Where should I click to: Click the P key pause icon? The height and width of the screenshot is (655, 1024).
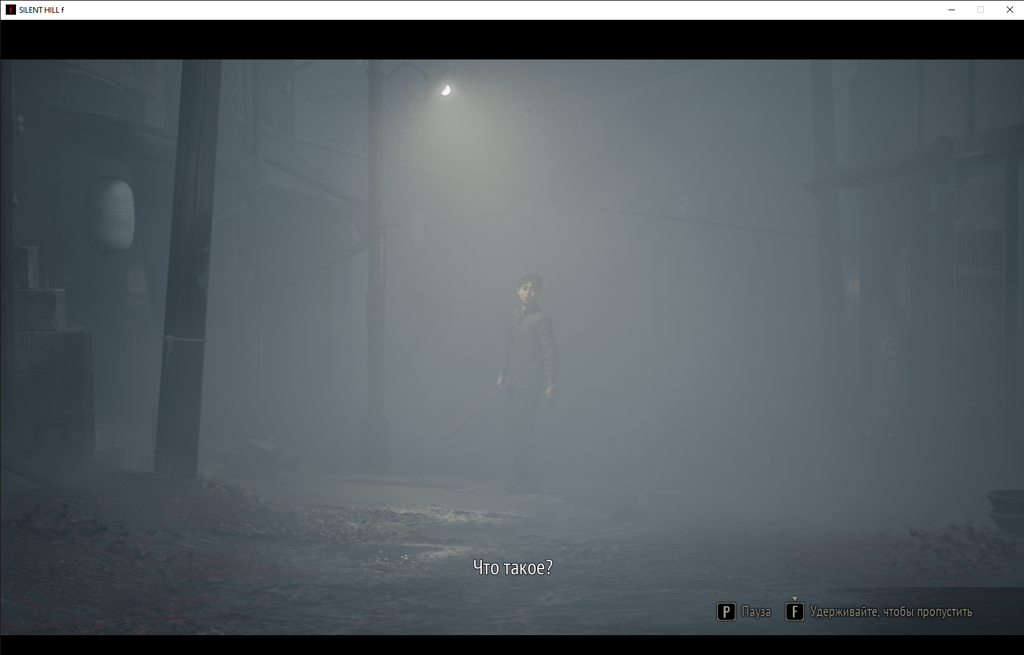[726, 612]
